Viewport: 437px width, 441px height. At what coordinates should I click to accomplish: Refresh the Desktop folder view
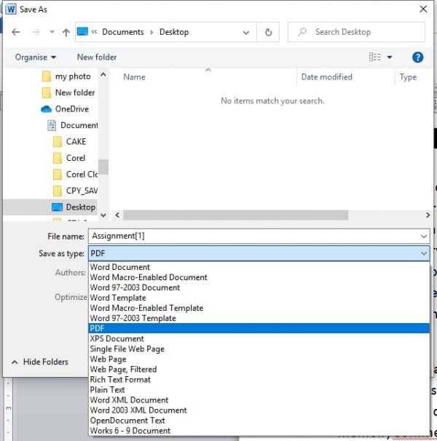268,32
